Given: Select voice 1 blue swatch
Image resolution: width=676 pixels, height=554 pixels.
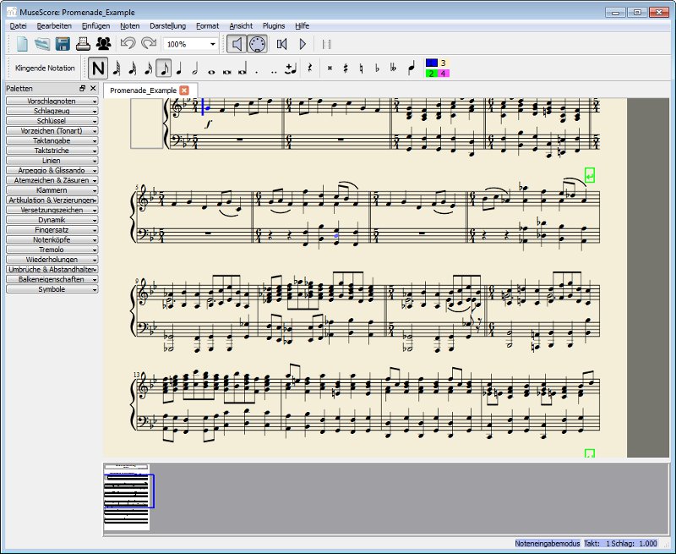Looking at the screenshot, I should tap(432, 63).
